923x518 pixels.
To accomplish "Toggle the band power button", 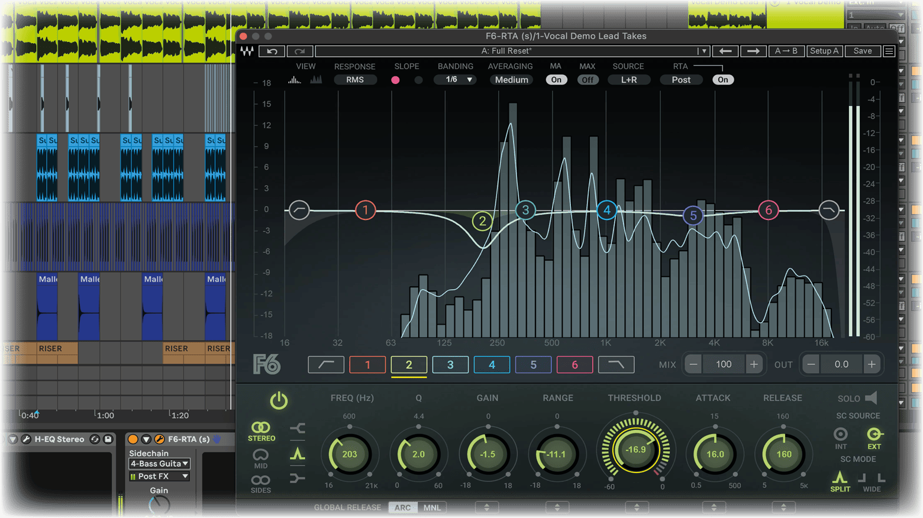I will click(x=279, y=401).
